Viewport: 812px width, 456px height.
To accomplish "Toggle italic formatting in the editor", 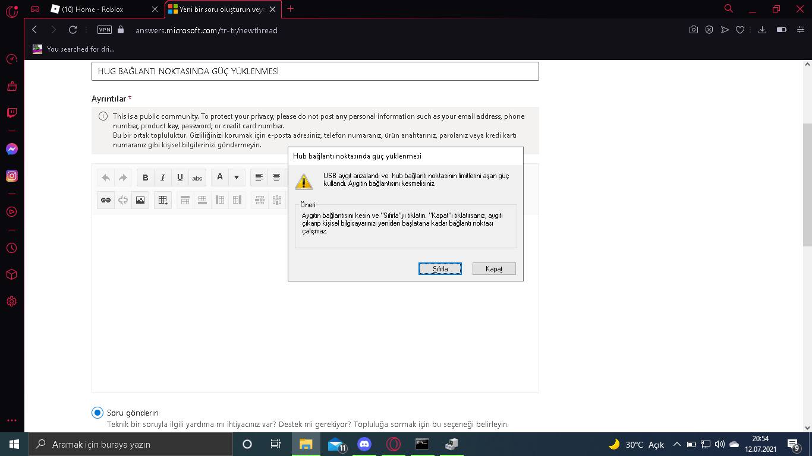I will tap(163, 178).
